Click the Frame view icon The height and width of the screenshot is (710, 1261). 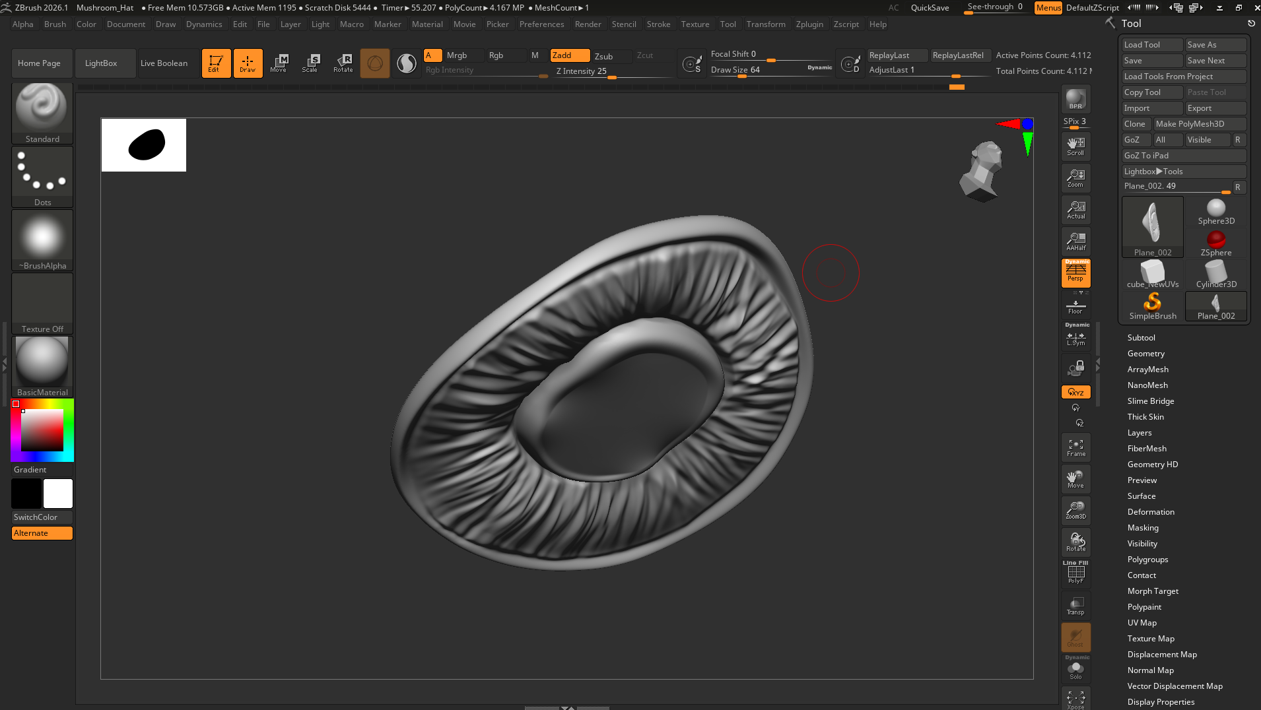1075,448
